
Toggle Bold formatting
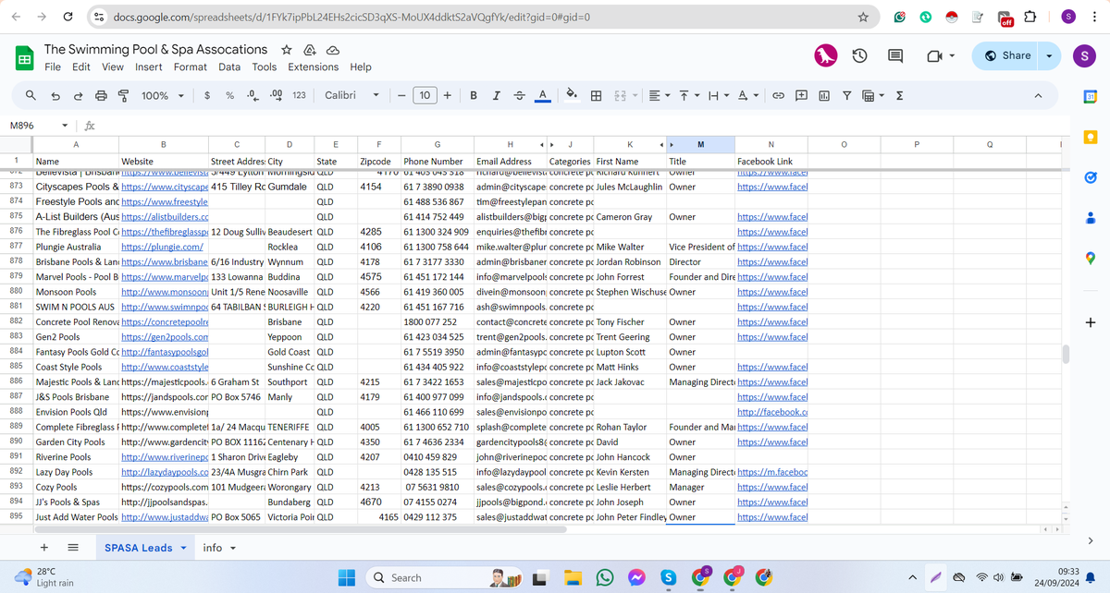click(474, 95)
